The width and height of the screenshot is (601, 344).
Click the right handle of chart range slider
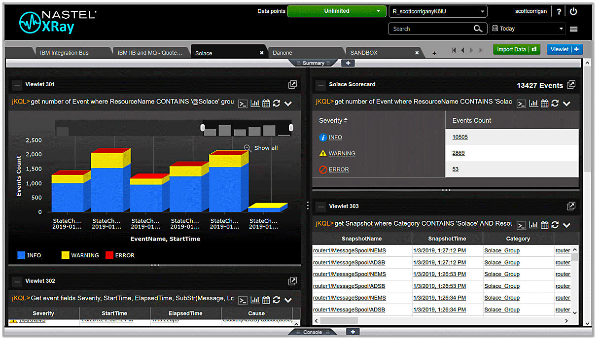coord(291,128)
